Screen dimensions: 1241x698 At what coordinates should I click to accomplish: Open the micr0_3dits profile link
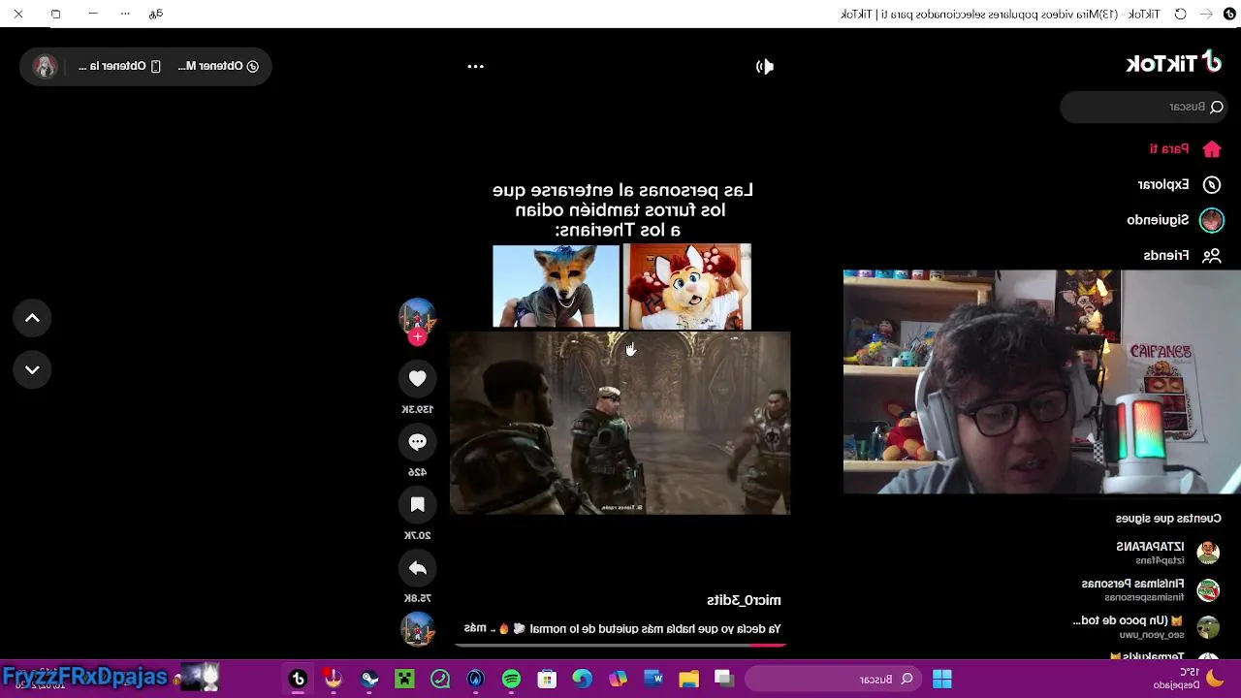[x=744, y=600]
